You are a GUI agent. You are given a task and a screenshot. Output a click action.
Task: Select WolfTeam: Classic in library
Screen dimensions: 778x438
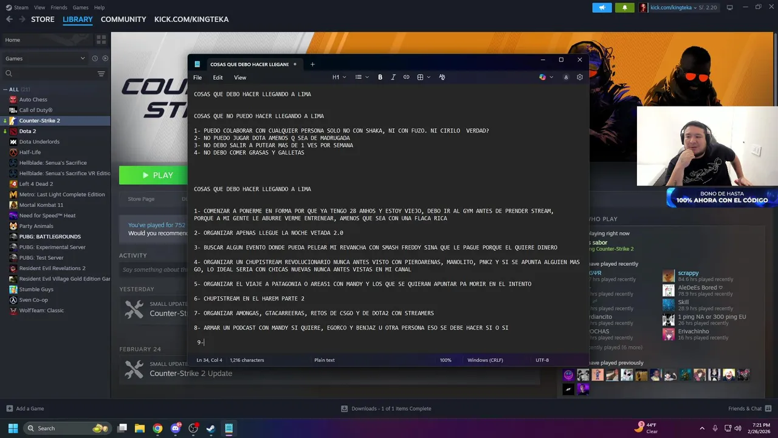click(x=41, y=310)
